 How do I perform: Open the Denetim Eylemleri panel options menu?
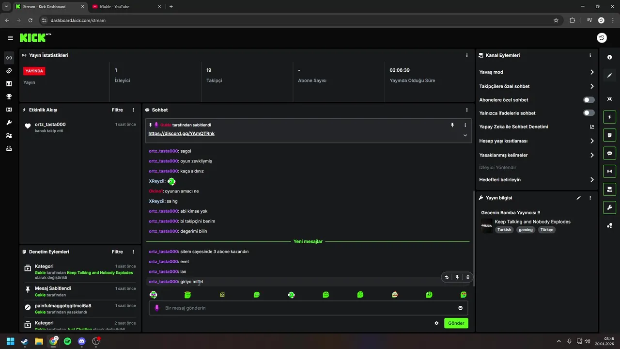(133, 252)
